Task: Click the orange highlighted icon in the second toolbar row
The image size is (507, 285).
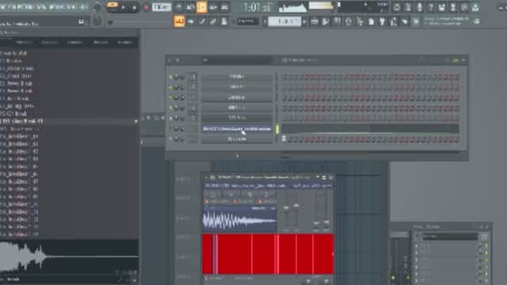Action: click(x=179, y=21)
